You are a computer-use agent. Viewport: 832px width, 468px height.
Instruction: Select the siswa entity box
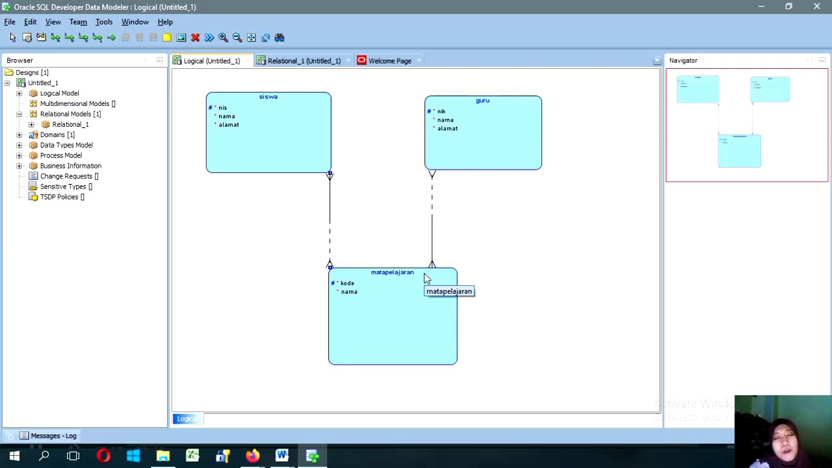pyautogui.click(x=268, y=133)
